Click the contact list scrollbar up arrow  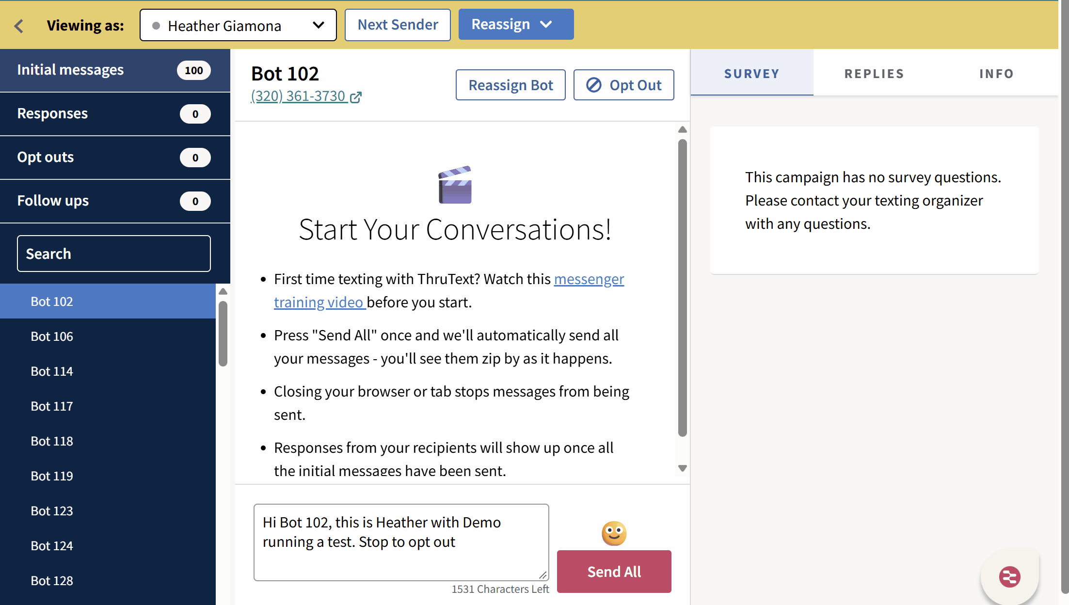click(223, 291)
